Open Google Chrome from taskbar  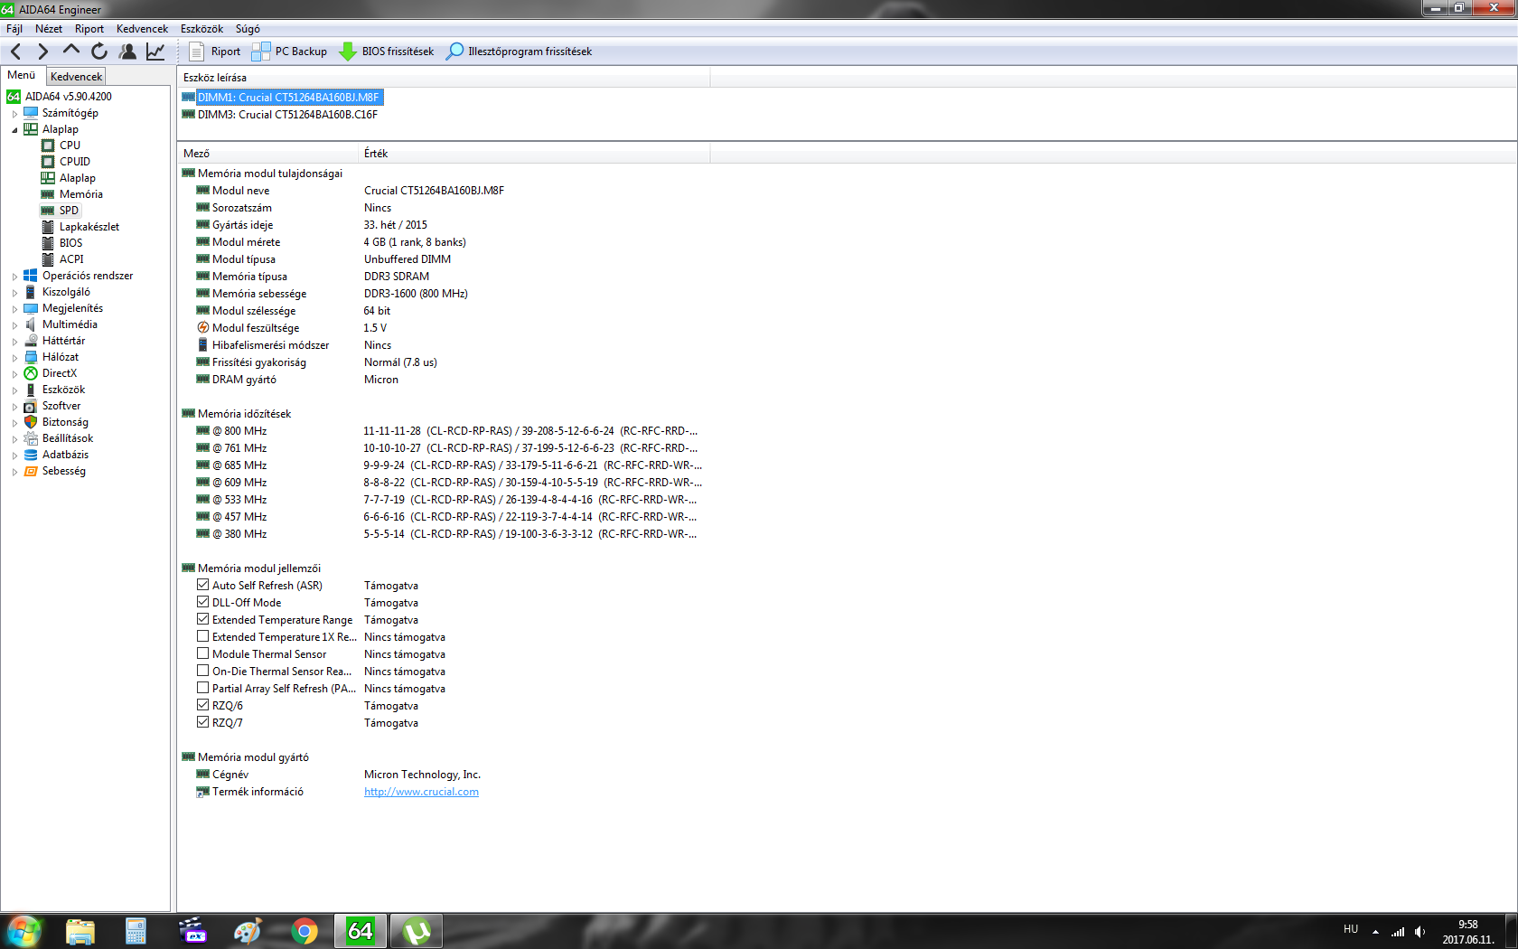click(x=305, y=931)
